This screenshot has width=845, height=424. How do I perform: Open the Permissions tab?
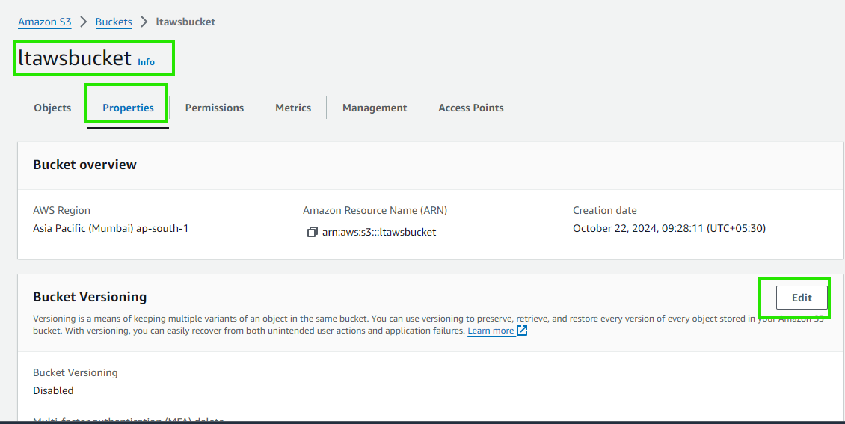(215, 108)
